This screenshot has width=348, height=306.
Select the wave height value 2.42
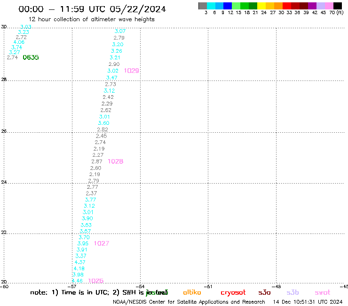[x=108, y=97]
